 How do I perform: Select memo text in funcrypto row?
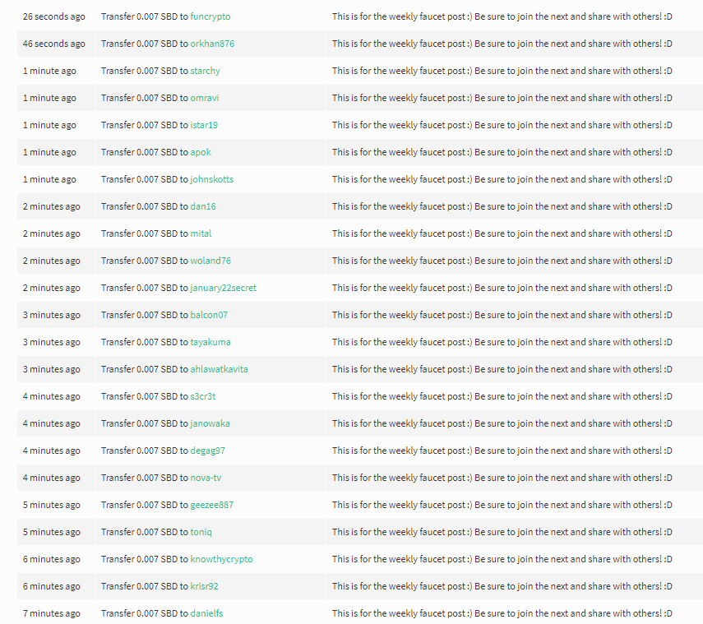(x=502, y=16)
